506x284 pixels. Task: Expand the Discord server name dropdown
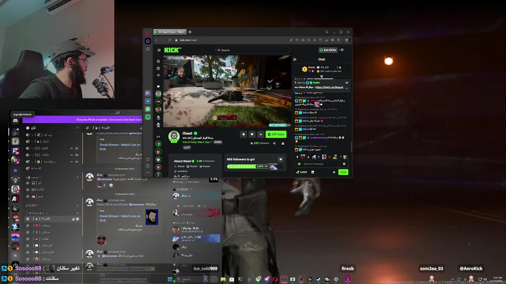click(x=77, y=128)
